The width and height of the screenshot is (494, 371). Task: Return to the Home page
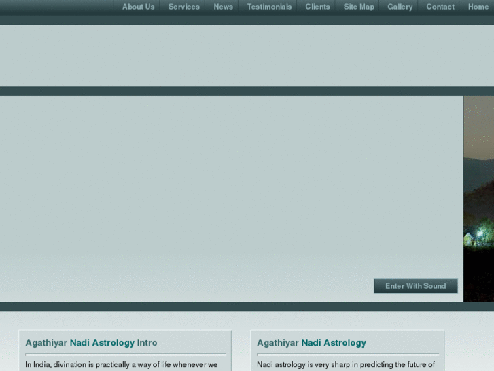pos(478,7)
